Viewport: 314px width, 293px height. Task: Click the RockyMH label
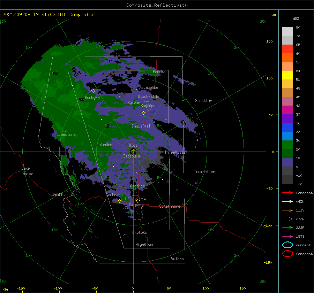(92, 98)
